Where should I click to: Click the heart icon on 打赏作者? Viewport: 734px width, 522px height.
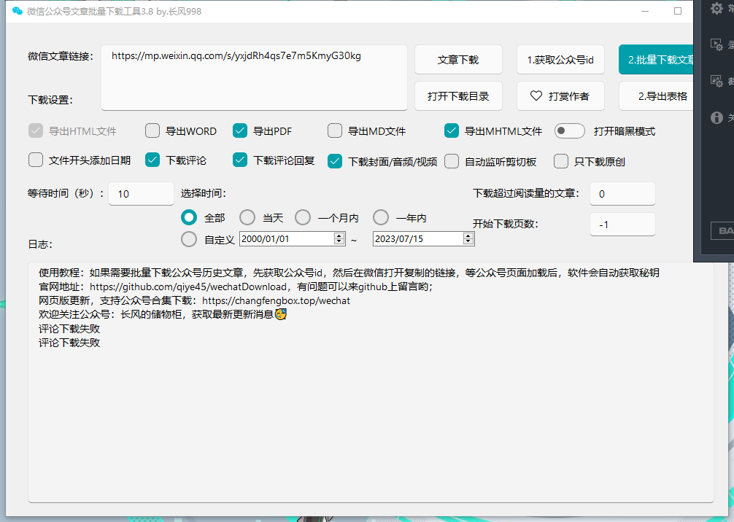coord(536,96)
